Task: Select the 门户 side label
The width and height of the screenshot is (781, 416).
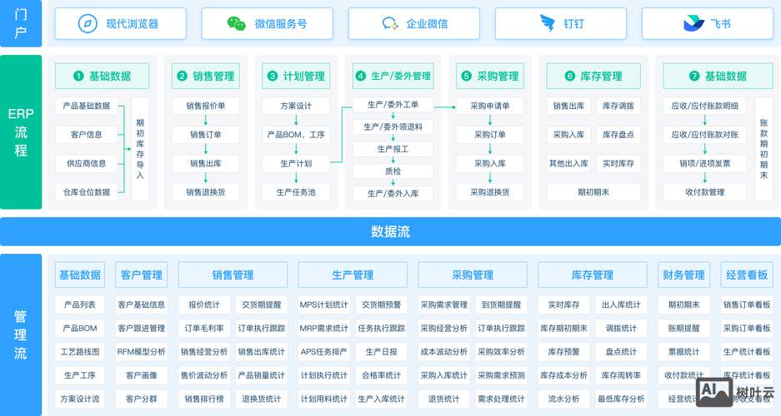Action: [x=21, y=23]
